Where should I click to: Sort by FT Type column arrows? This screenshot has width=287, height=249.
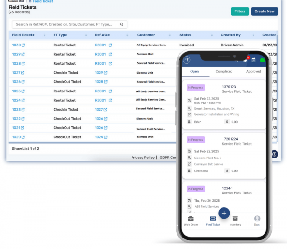click(x=86, y=35)
